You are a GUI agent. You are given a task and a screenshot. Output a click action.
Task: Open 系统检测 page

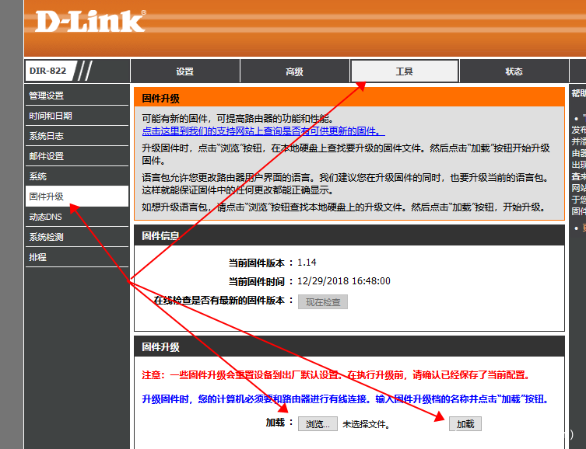(x=76, y=237)
